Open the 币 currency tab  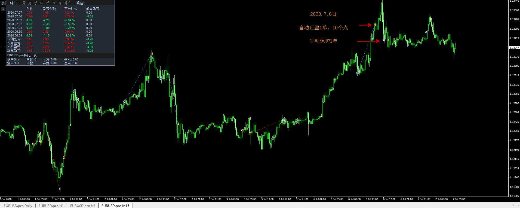[x=48, y=3]
